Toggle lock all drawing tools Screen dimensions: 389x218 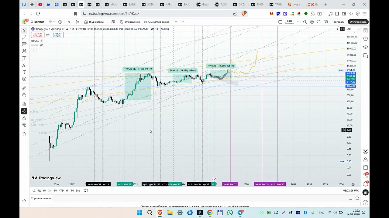[24, 118]
